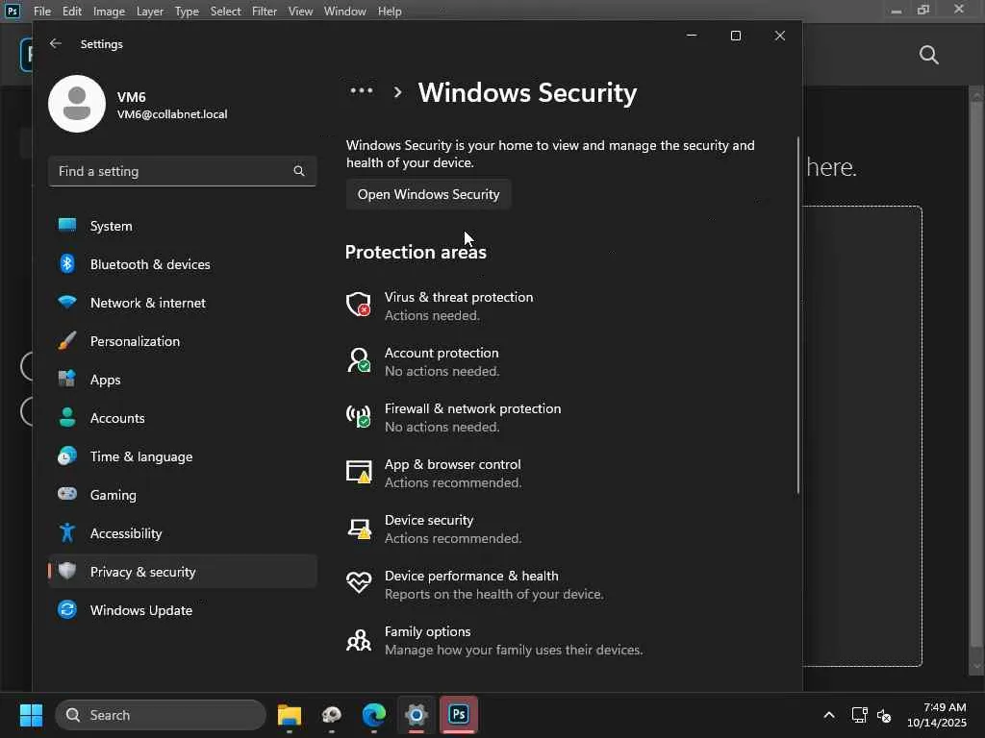Click the Firewall & network protection antenna icon
Viewport: 985px width, 738px height.
tap(359, 416)
